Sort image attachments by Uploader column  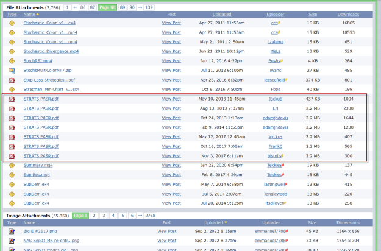coord(271,222)
